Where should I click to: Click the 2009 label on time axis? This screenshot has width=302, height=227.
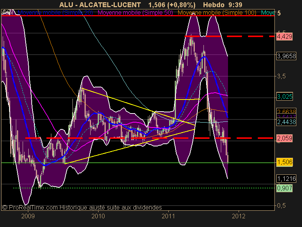pyautogui.click(x=28, y=216)
